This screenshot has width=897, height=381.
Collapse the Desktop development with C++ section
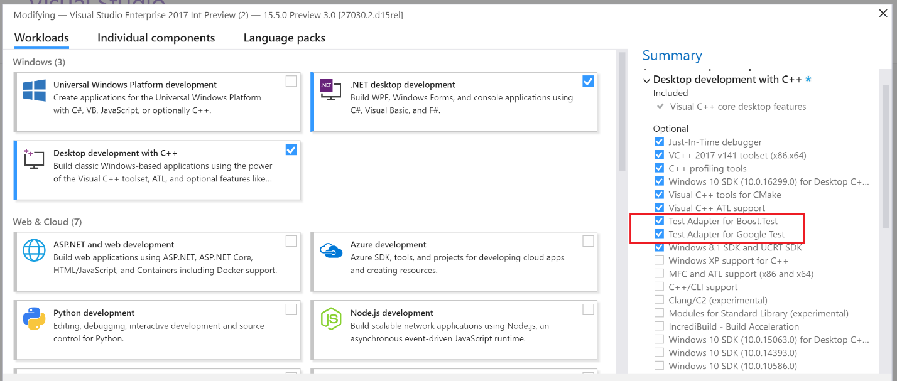point(646,80)
